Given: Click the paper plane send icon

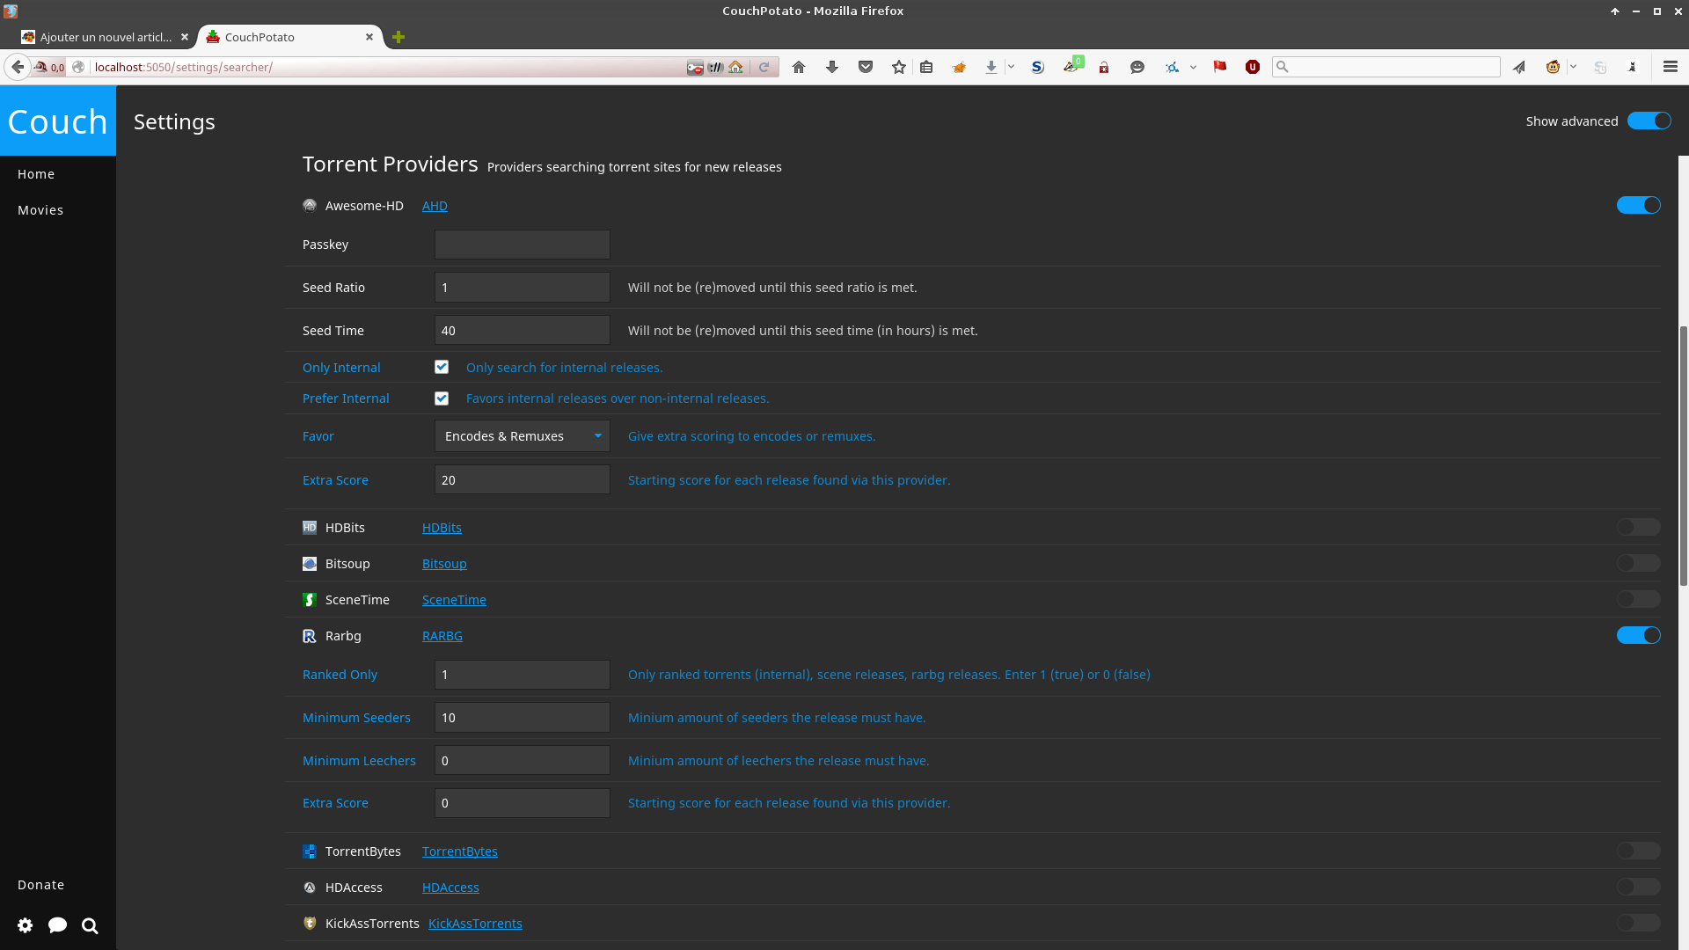Looking at the screenshot, I should click(x=1519, y=67).
